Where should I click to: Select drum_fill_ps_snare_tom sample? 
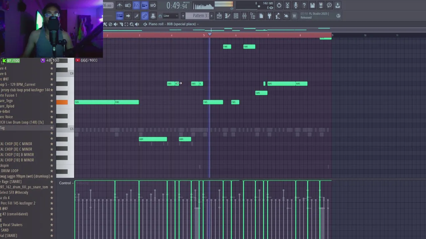point(24,187)
